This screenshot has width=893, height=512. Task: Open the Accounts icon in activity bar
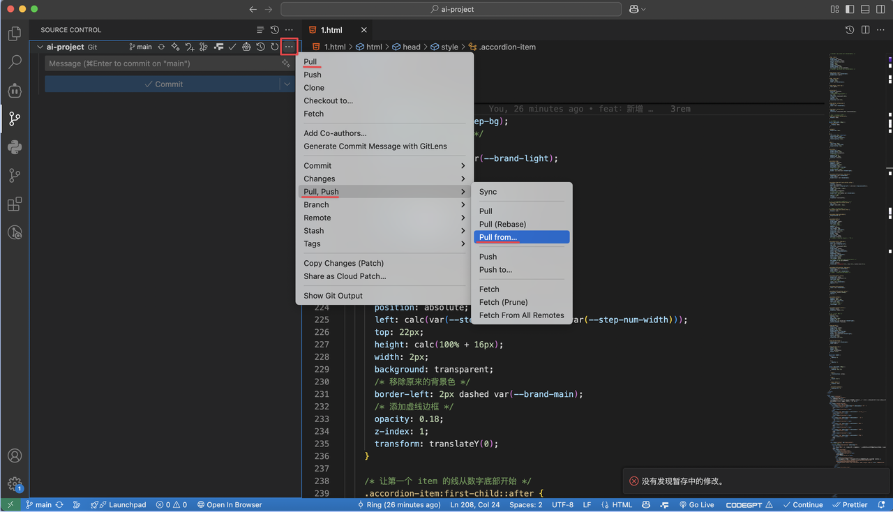pos(15,455)
